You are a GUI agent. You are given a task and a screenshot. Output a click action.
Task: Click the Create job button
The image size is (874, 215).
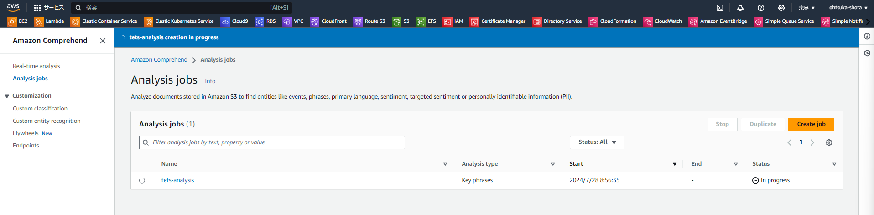tap(811, 124)
